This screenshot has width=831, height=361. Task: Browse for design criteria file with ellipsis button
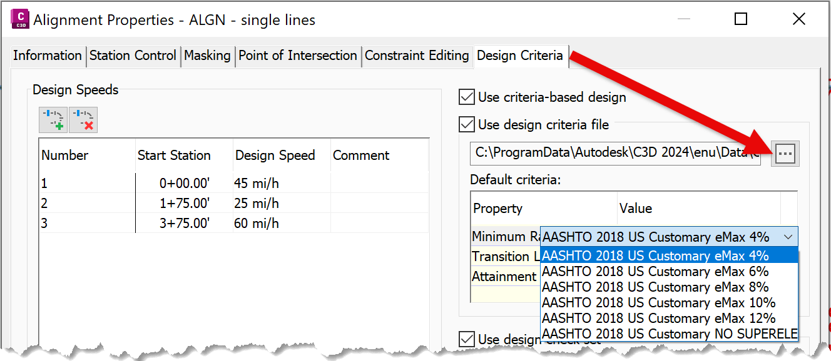(x=785, y=154)
